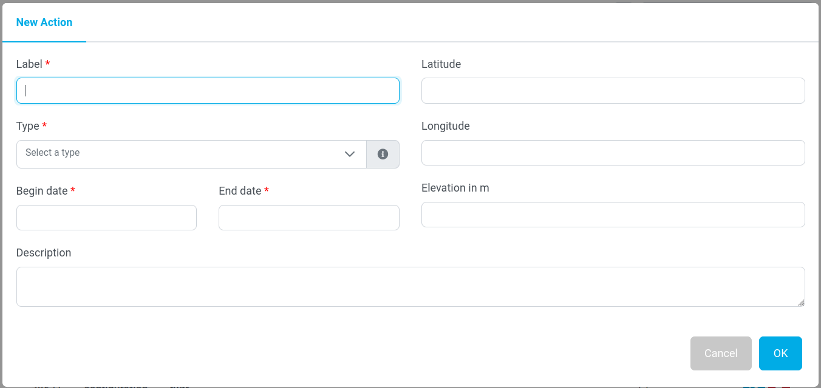
Task: Switch to the New Action tab
Action: (44, 22)
